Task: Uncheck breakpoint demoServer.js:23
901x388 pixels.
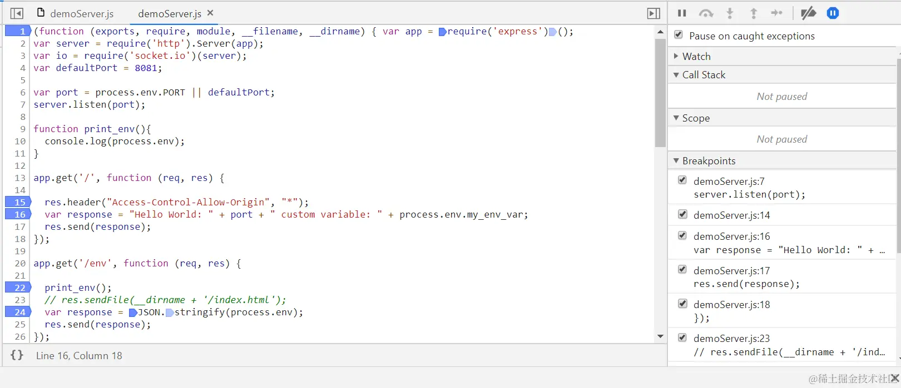Action: tap(682, 337)
